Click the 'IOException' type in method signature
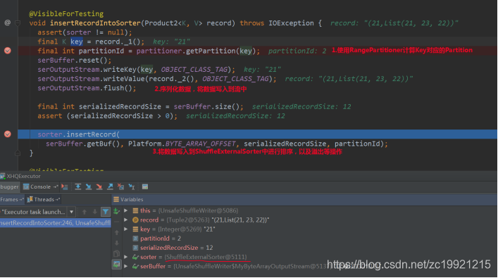498x278 pixels. [291, 23]
